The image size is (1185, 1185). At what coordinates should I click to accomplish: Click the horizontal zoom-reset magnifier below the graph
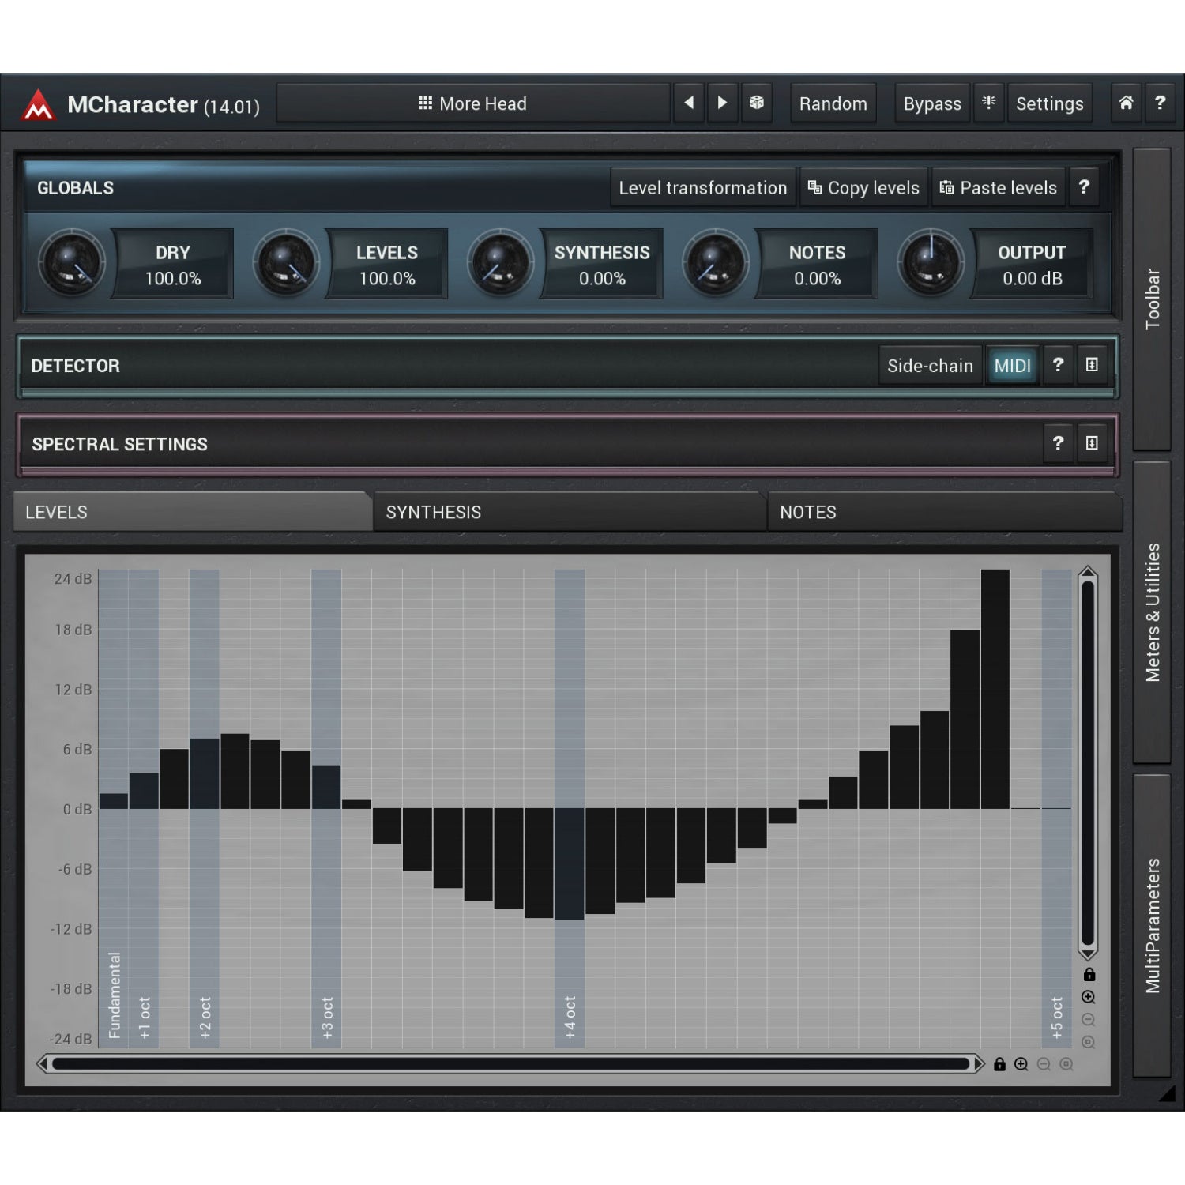(1066, 1064)
